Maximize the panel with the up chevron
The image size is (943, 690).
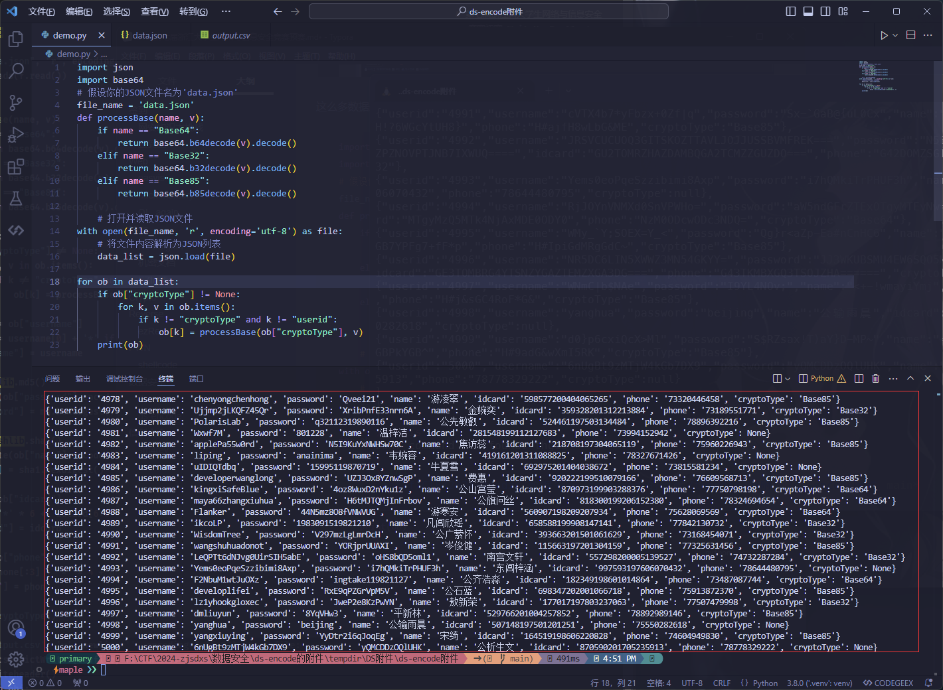(910, 378)
